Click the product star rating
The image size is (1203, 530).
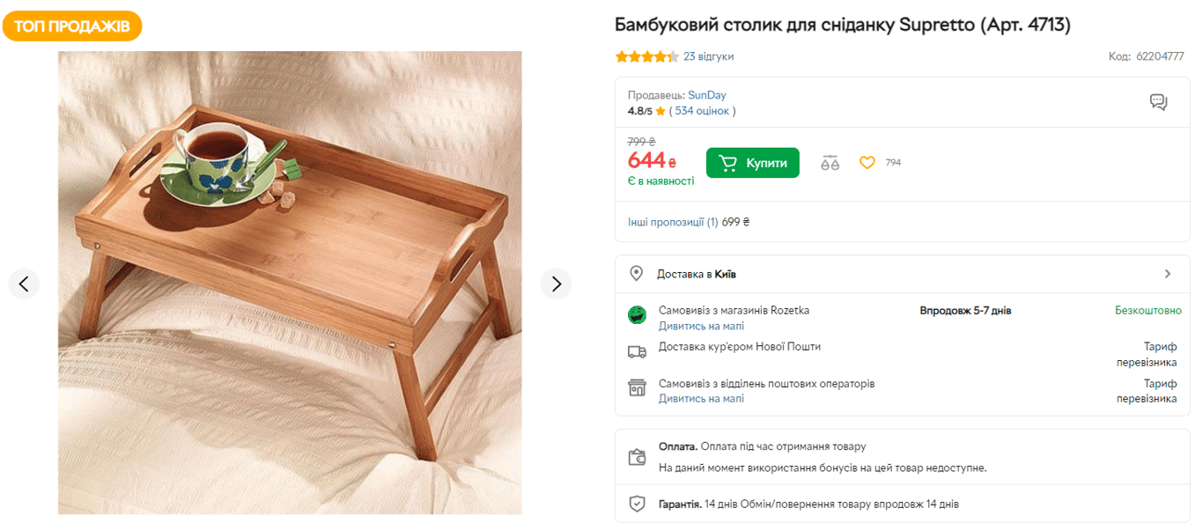(646, 56)
